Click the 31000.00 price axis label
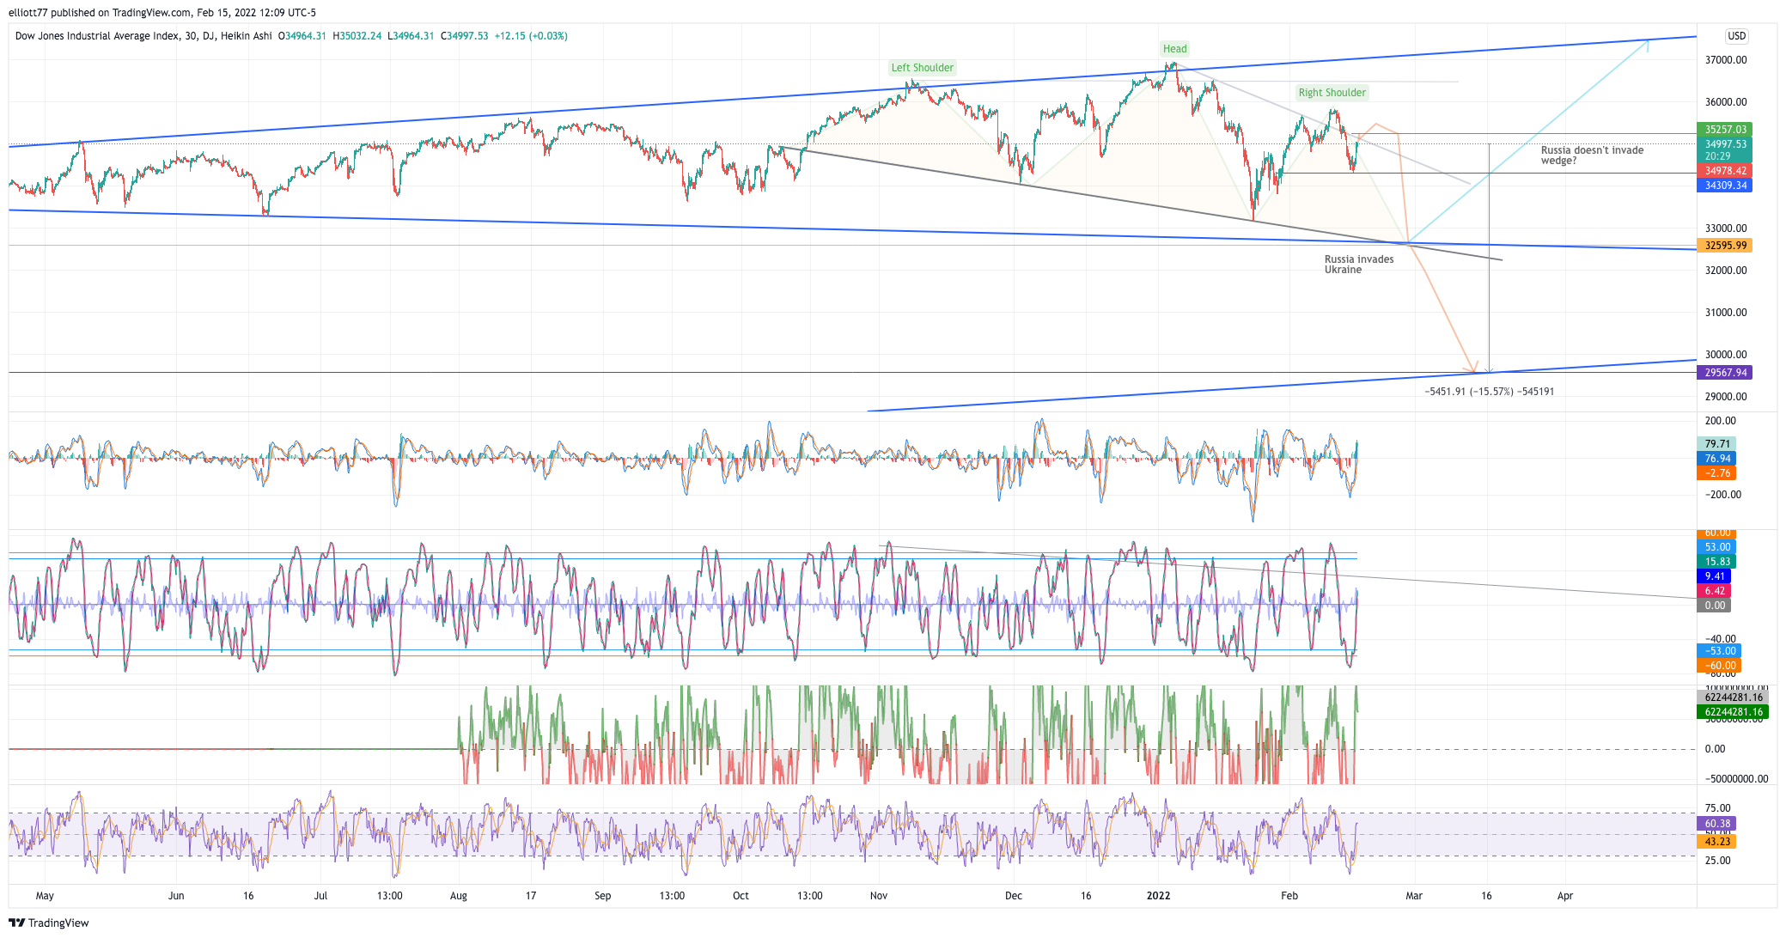The height and width of the screenshot is (938, 1786). click(1725, 313)
